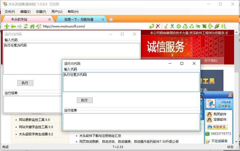Focus the JS code input box
The width and height of the screenshot is (240, 151).
pyautogui.click(x=131, y=82)
